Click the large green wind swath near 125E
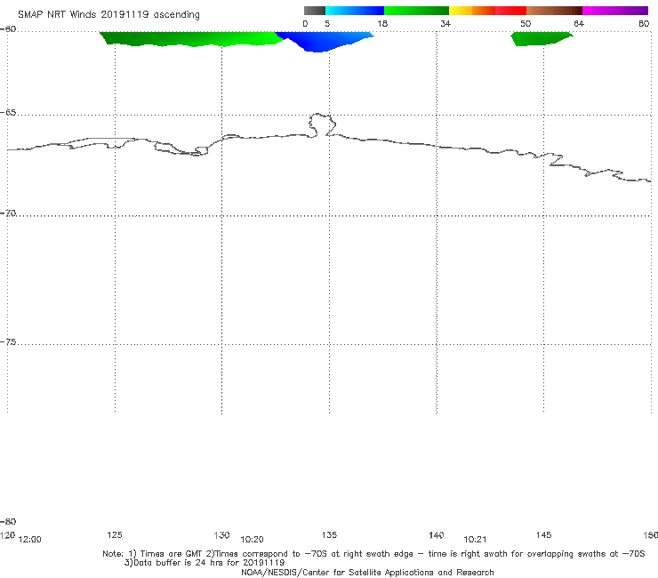 [191, 38]
